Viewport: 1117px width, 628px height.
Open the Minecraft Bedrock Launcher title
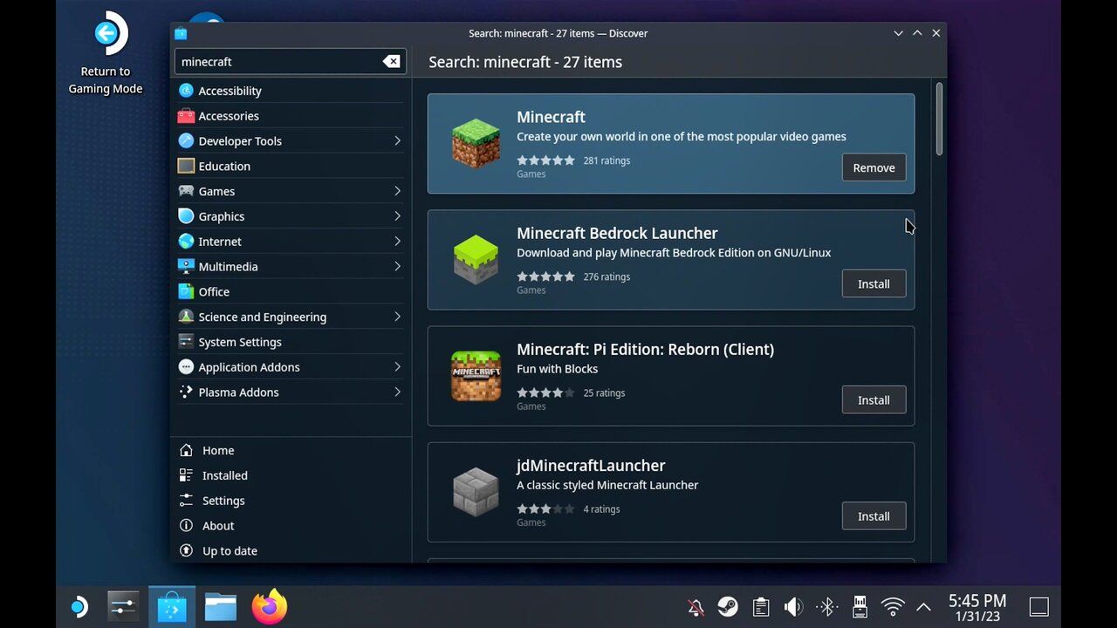coord(617,233)
